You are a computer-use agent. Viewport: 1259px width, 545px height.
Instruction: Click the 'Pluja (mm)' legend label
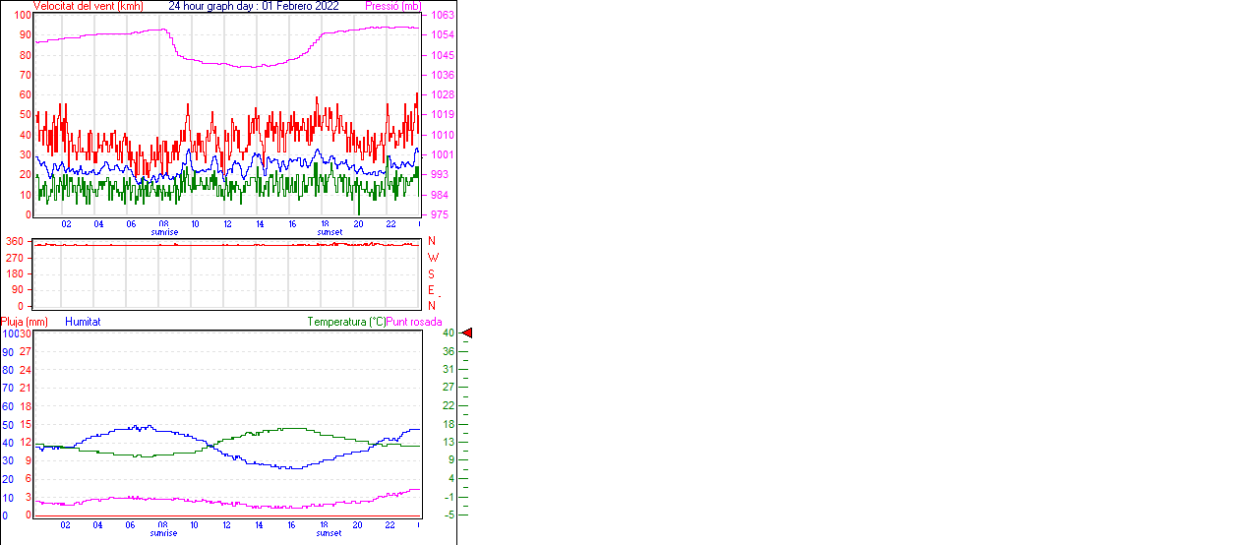pyautogui.click(x=25, y=322)
